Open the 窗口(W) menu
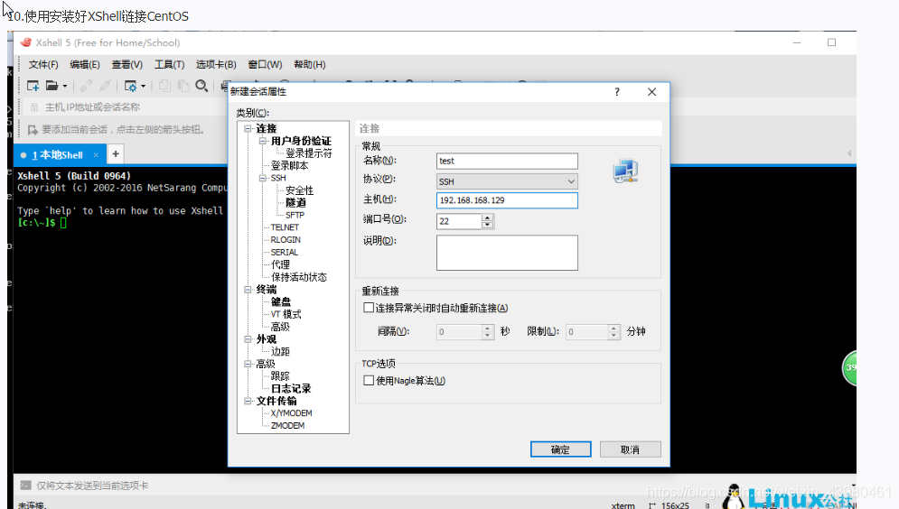 [x=265, y=65]
